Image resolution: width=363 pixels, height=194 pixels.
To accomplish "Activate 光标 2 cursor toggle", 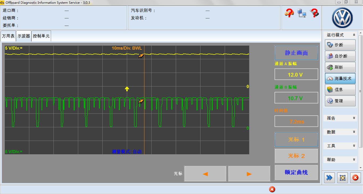I will pos(296,156).
